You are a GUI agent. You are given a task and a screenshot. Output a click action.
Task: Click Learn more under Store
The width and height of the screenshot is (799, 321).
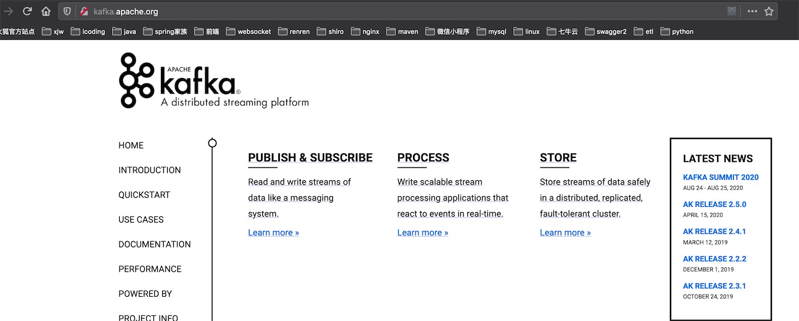click(x=565, y=233)
